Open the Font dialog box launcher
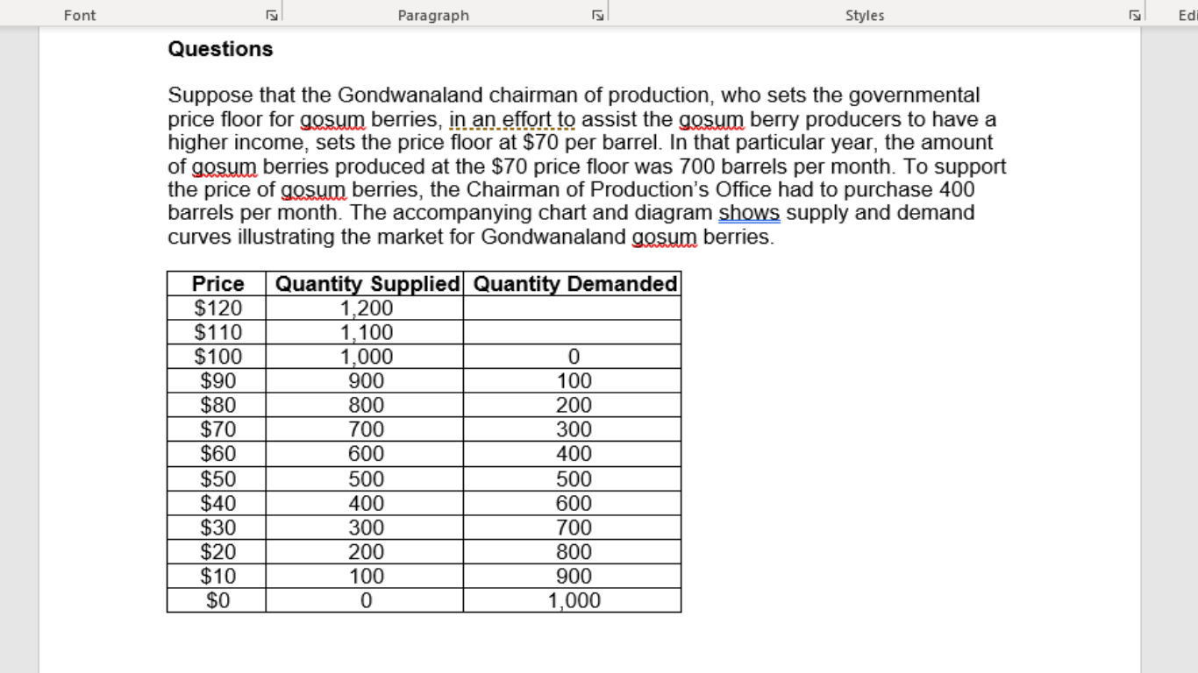This screenshot has width=1198, height=673. click(272, 14)
